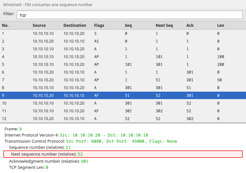246x173 pixels.
Task: Sort by the Len column header
Action: [220, 25]
